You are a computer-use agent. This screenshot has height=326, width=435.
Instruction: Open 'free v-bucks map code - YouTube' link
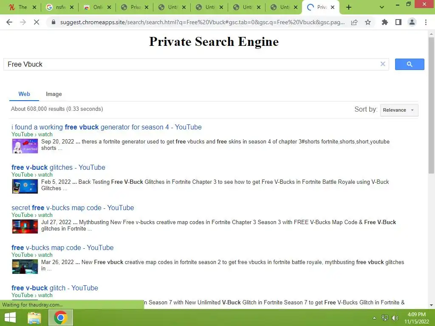(62, 247)
